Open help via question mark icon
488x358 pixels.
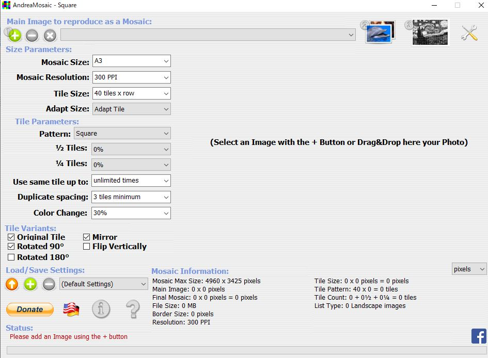(133, 309)
